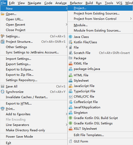
Task: Expand the Line Separators submenu arrow
Action: [x=66, y=125]
